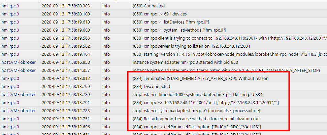Click the xmlrpc init message for pid 834
This screenshot has width=327, height=135.
pos(205,102)
